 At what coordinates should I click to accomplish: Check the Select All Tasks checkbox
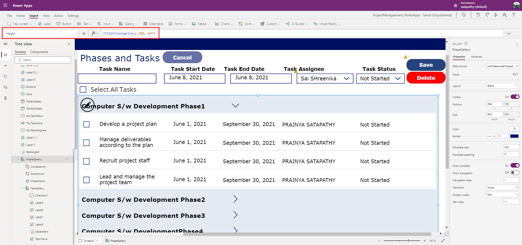(x=83, y=89)
